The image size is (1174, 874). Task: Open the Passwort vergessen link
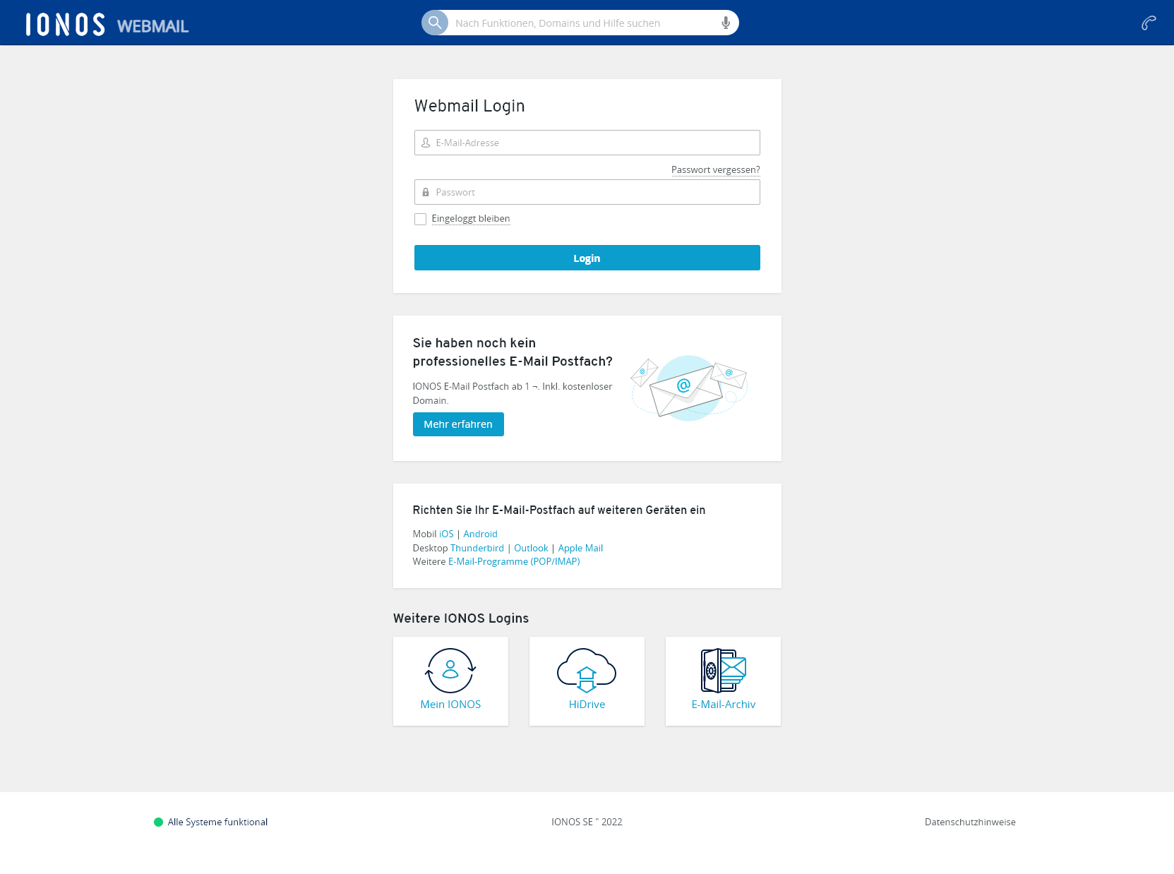[715, 169]
